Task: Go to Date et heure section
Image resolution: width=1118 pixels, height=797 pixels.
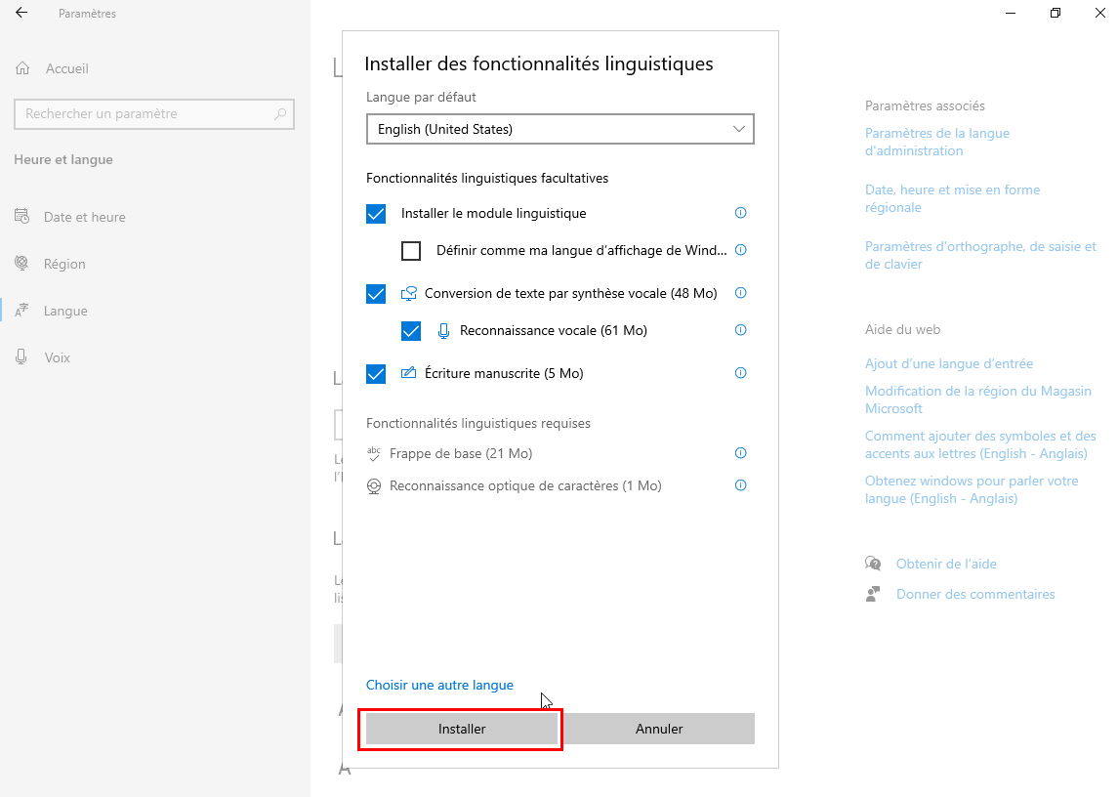Action: click(84, 217)
